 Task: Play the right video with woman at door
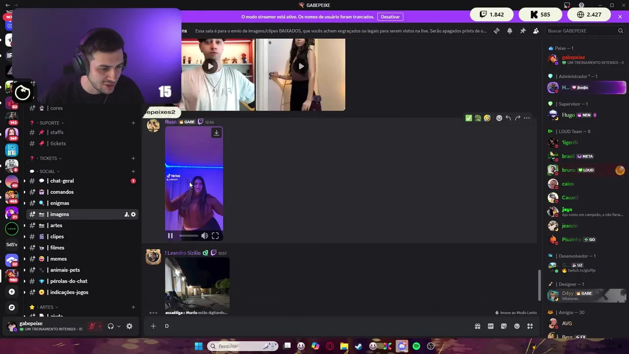(x=301, y=66)
